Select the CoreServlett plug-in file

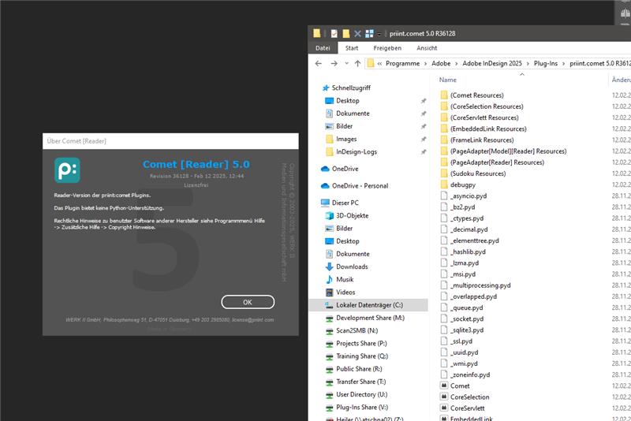pos(467,408)
